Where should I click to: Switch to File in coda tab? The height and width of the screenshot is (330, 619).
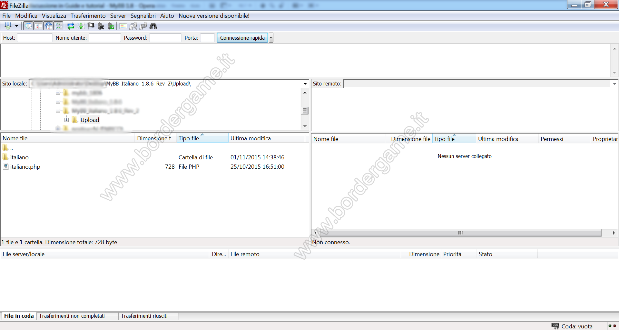19,316
